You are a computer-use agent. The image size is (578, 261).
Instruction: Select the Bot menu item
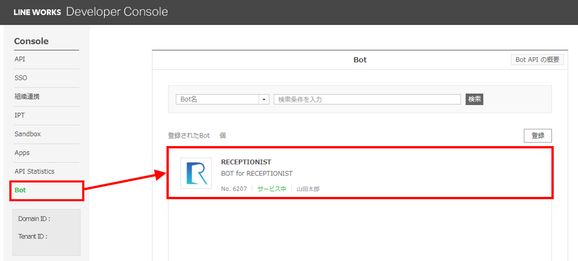(20, 190)
